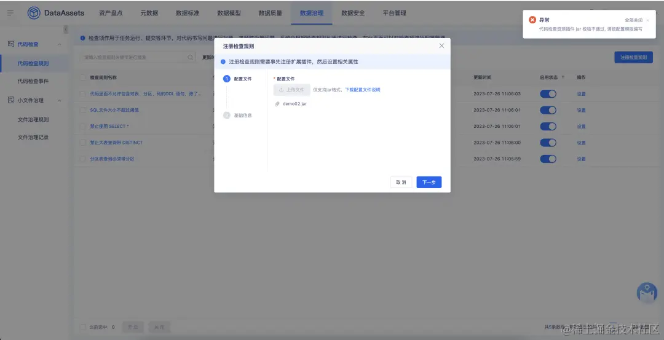The height and width of the screenshot is (340, 664).
Task: Click the 注册检查规则 button on the page
Action: 633,57
